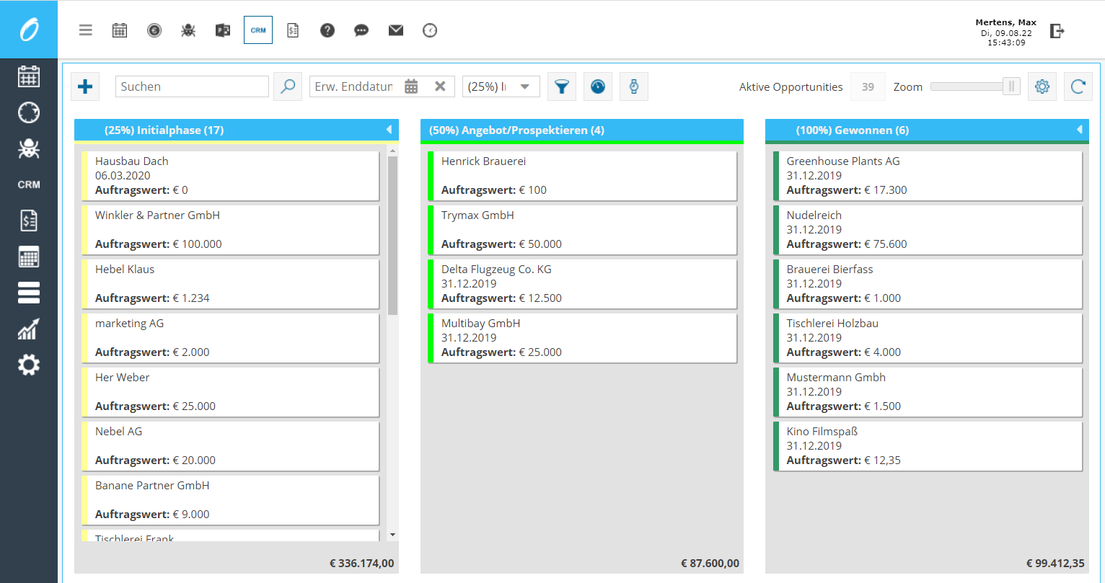Collapse the (25%) Initialphase column
Screen dimensions: 1105x583
(x=389, y=130)
